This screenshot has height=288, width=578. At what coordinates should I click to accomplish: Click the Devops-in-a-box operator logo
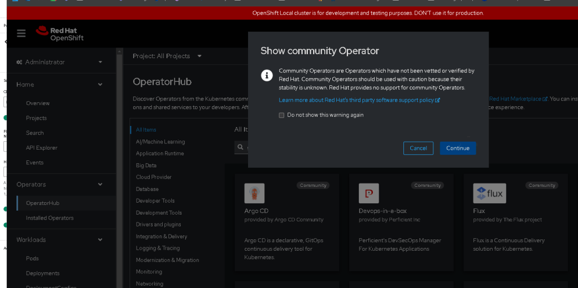(368, 193)
